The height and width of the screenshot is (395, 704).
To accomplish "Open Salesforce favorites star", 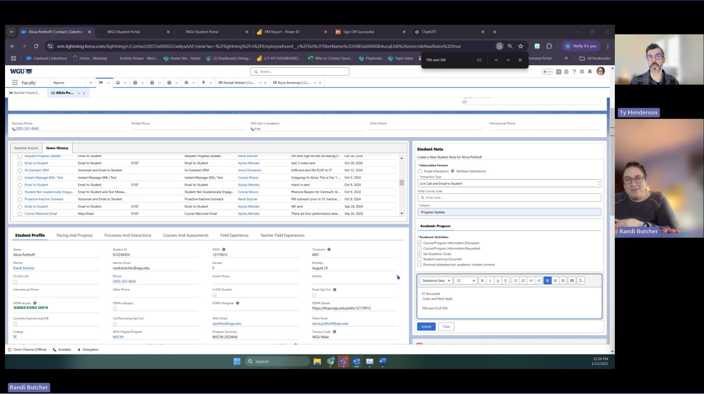I will coord(545,72).
